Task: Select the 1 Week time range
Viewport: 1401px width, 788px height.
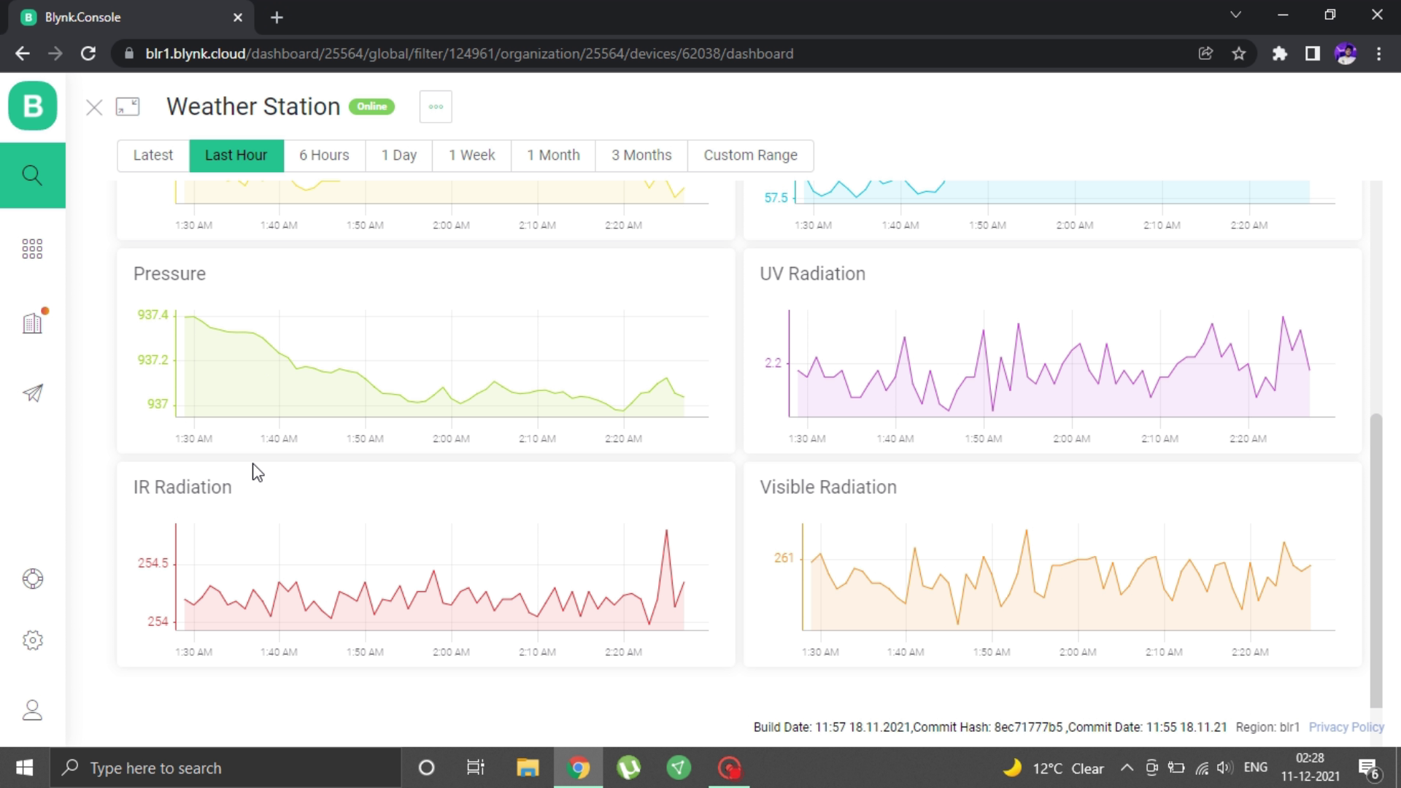Action: coord(471,155)
